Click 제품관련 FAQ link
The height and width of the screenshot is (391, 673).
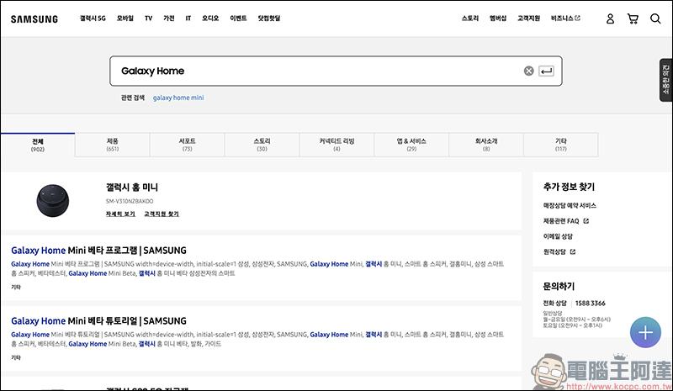click(561, 221)
